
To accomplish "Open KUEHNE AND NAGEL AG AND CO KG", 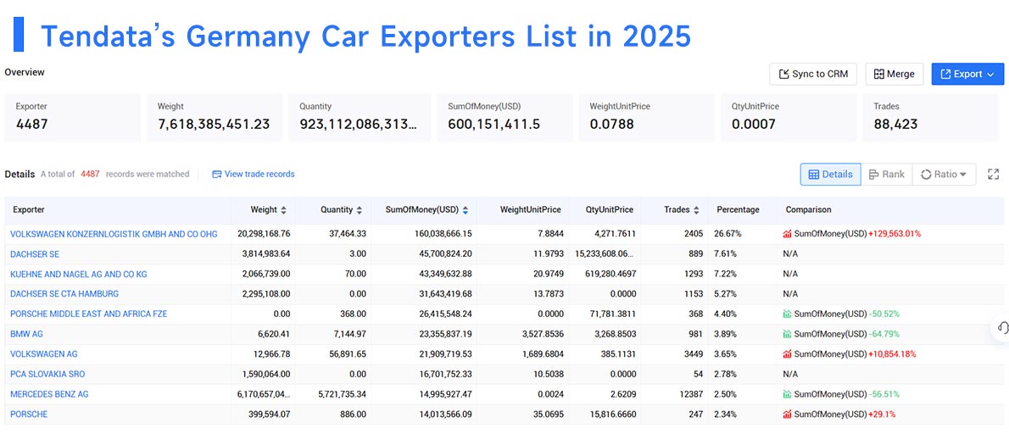I will tap(79, 274).
